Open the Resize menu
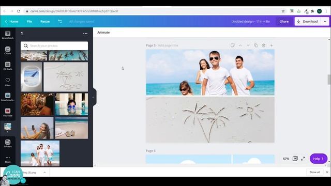 [45, 21]
